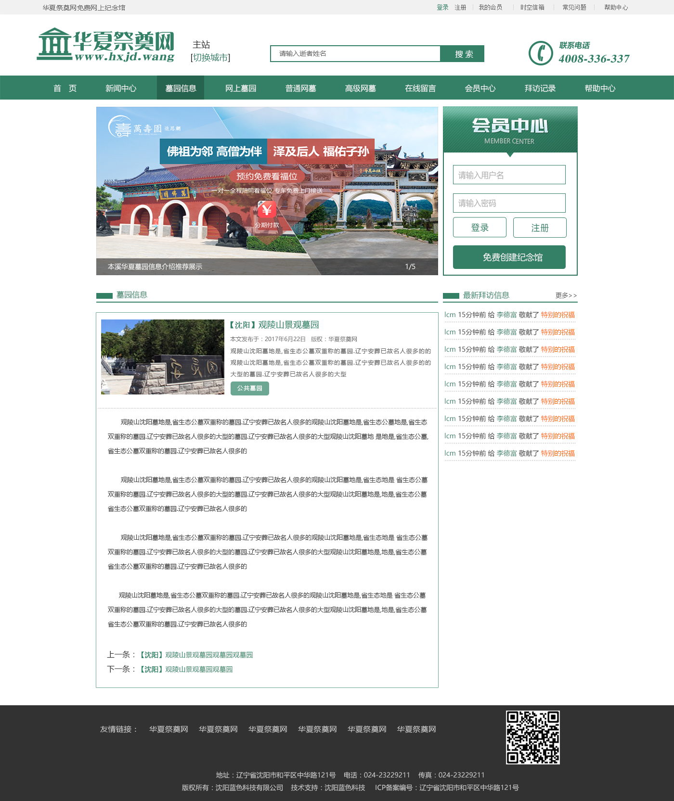Select 高级网墓 from the main menu
The image size is (674, 801).
[360, 88]
